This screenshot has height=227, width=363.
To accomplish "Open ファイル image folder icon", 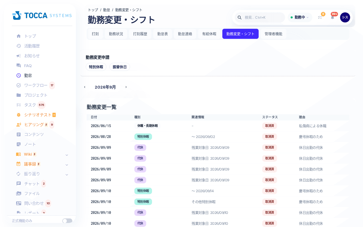I will [19, 193].
